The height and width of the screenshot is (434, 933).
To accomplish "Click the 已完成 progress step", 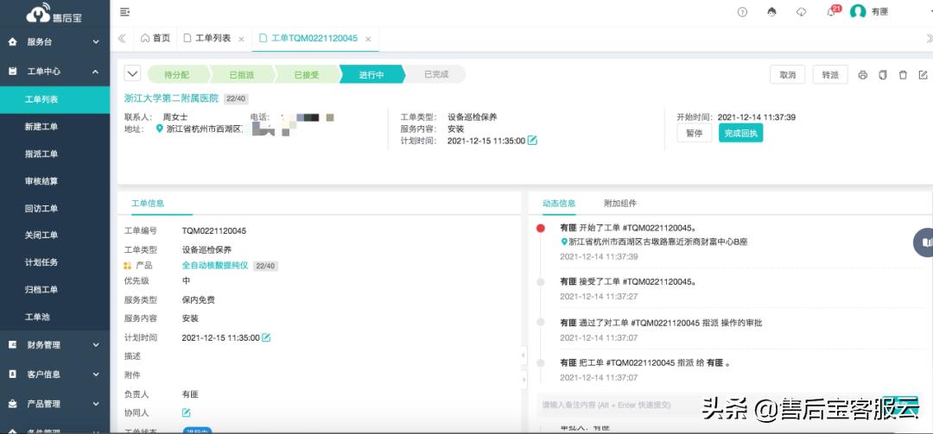I will click(436, 75).
